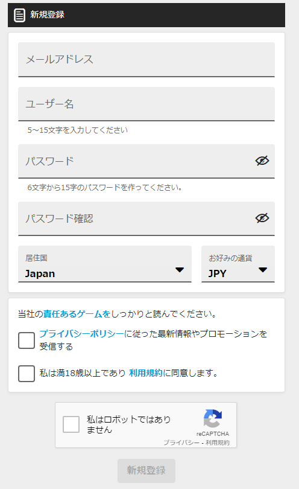
Task: Show password via eye icon in パスワード field
Action: [262, 161]
